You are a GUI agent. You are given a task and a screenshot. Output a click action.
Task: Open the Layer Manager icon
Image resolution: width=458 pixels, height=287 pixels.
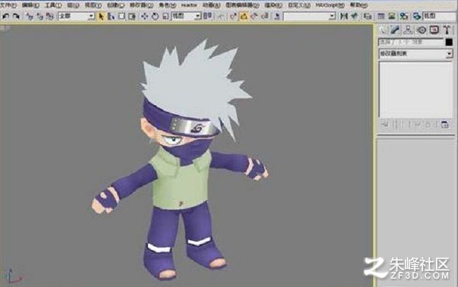(367, 16)
